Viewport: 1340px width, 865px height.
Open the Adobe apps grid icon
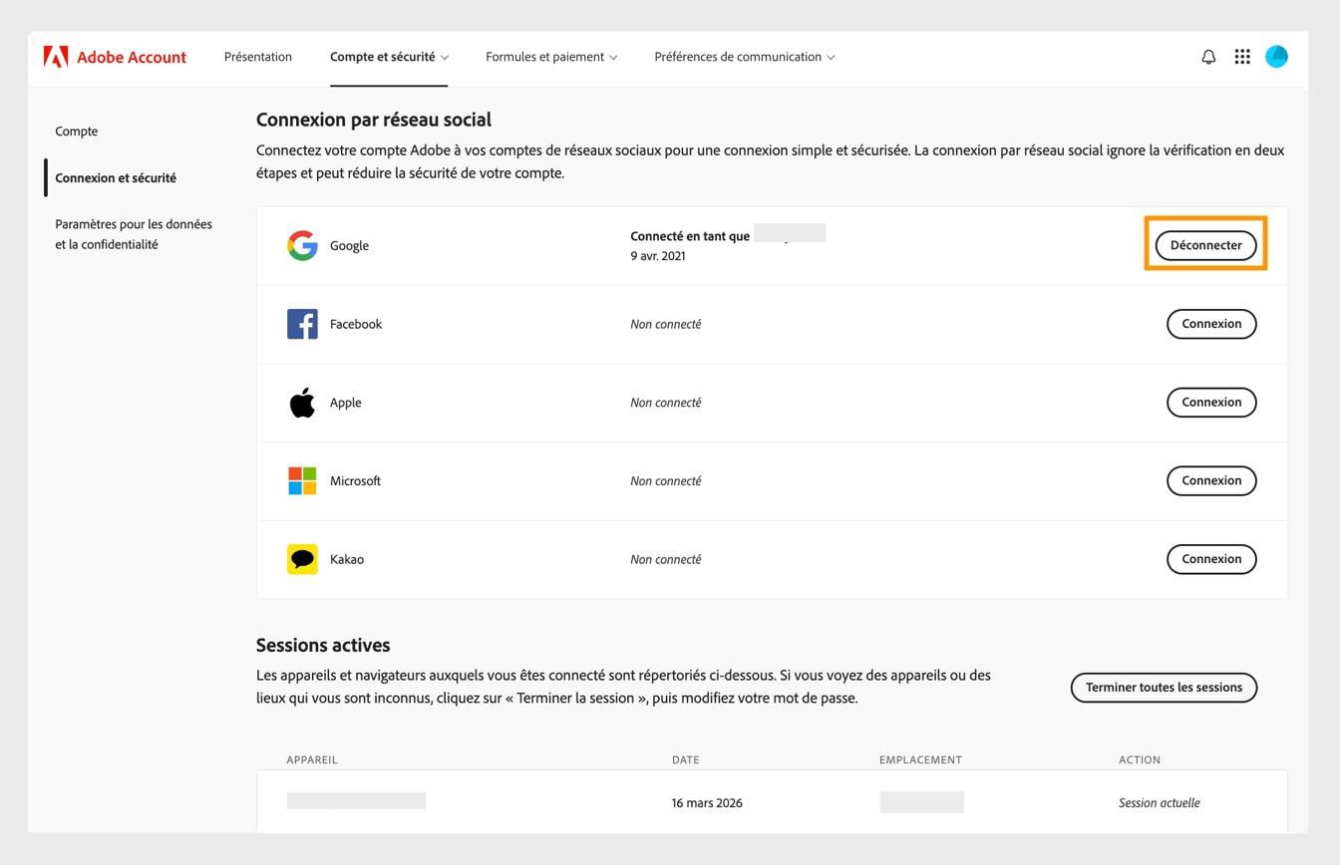point(1242,57)
